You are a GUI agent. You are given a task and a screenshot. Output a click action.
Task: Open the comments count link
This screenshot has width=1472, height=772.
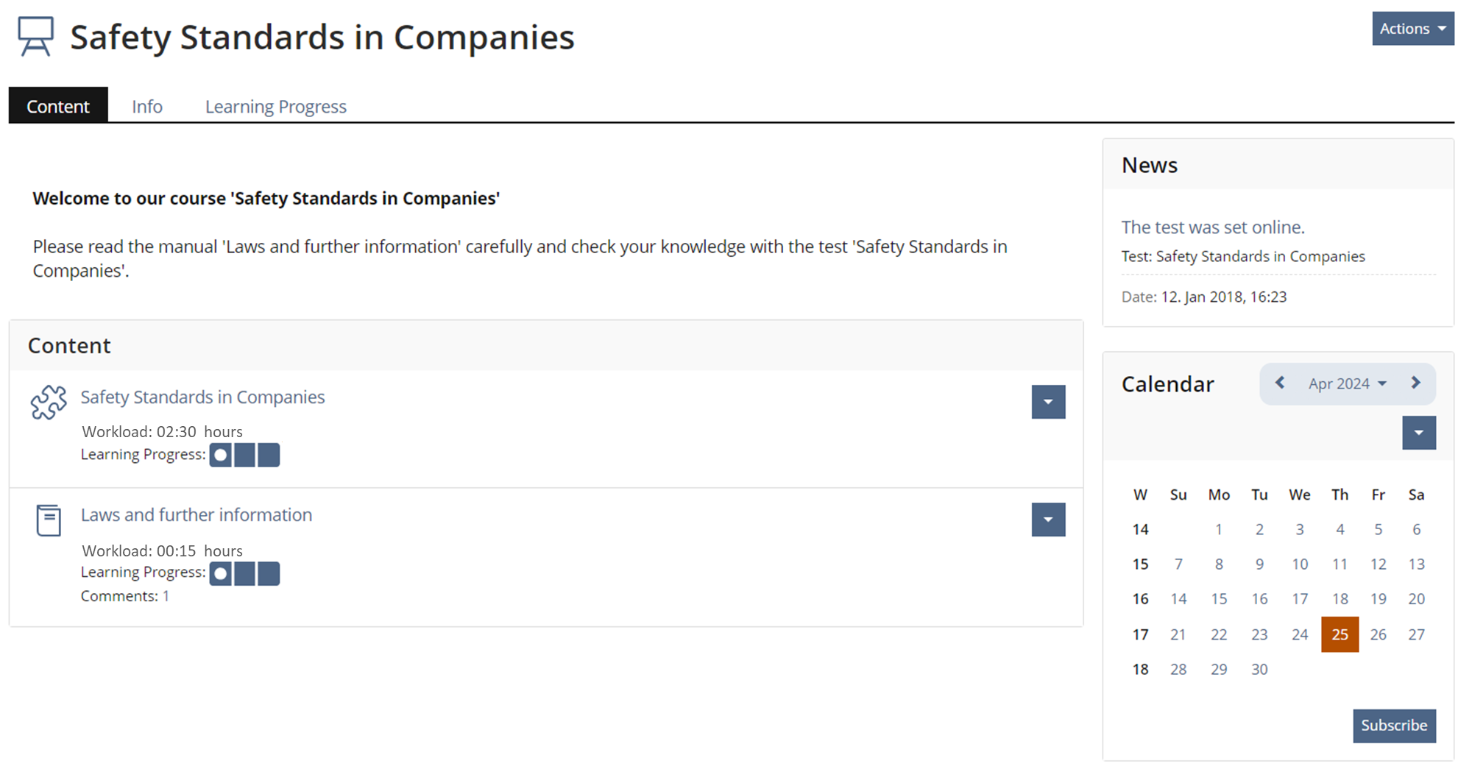coord(166,596)
